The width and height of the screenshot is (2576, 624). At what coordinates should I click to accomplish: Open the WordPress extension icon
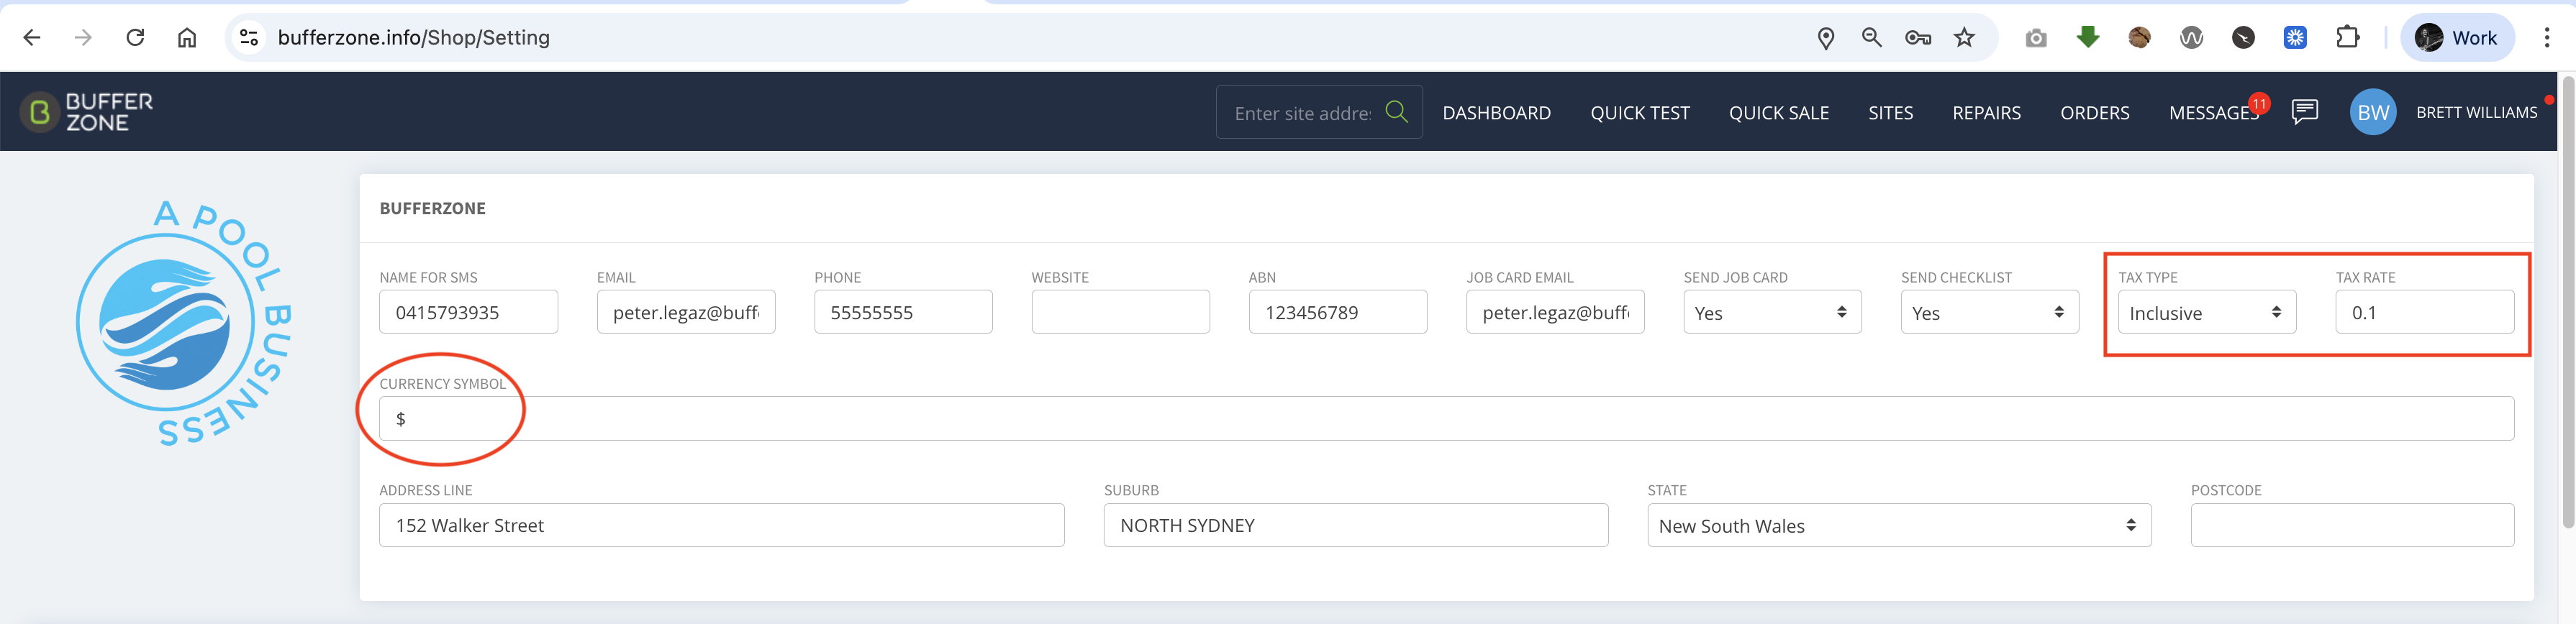2191,38
